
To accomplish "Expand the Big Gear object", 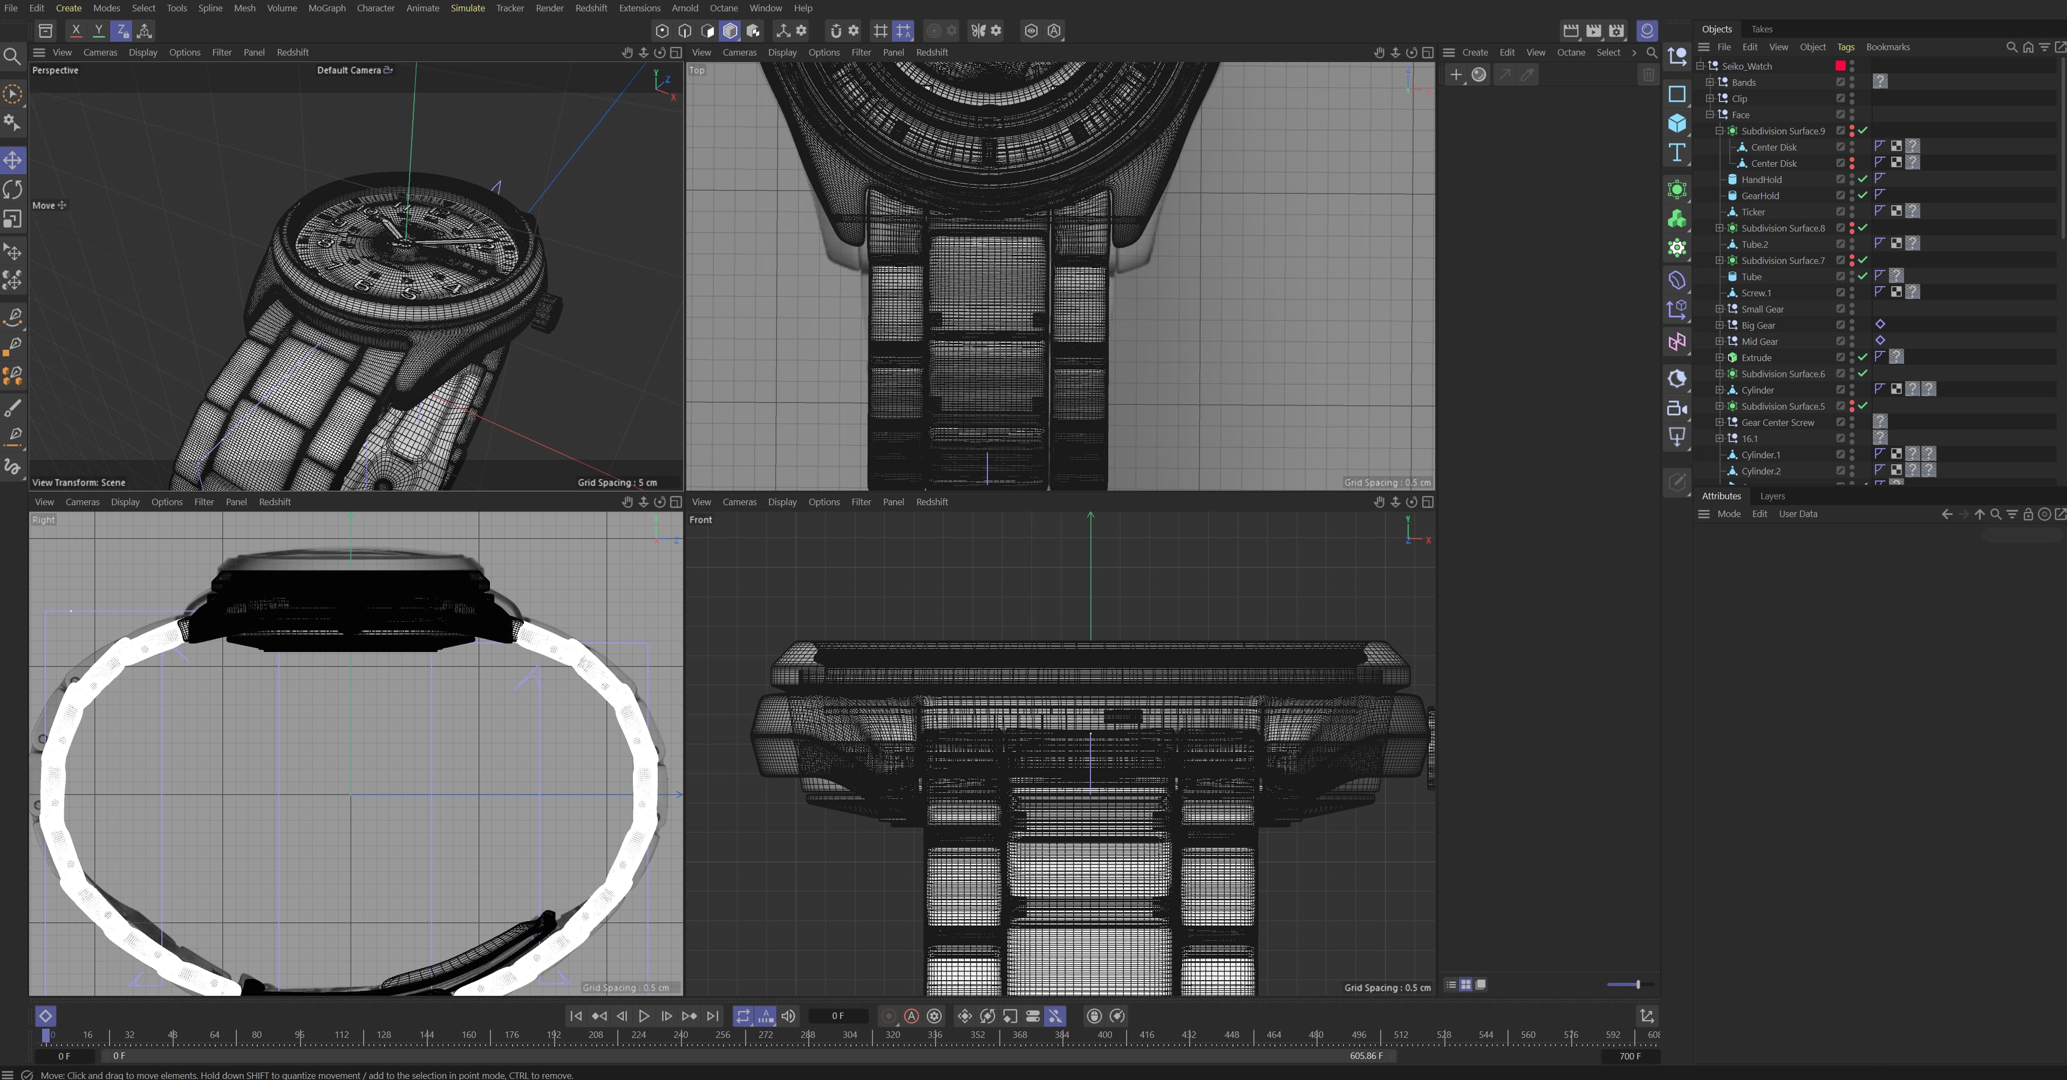I will pos(1719,325).
